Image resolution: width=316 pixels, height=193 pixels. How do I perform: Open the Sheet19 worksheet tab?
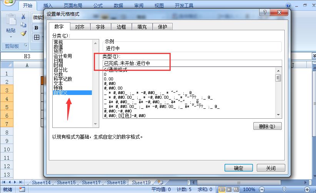click(141, 182)
